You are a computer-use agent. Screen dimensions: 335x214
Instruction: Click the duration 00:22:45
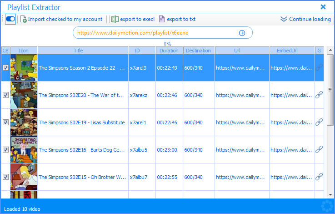167,122
